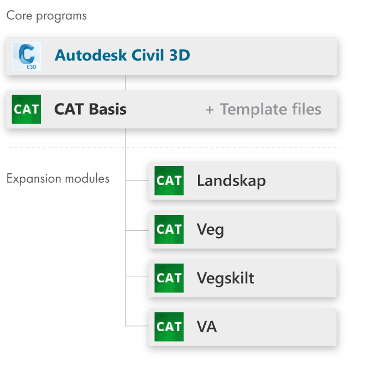Click empty area of VA card
Image resolution: width=365 pixels, height=371 pixels.
[x=277, y=327]
